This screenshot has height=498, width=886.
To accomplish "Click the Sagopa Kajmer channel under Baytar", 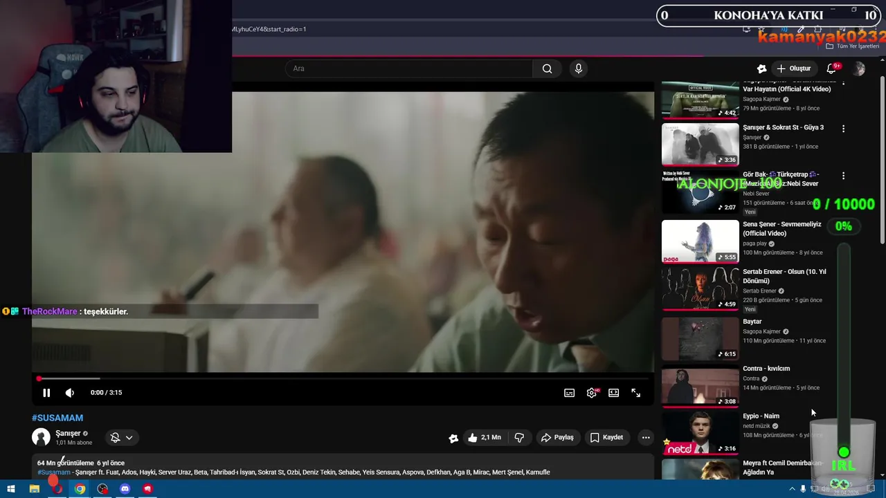I will (x=761, y=331).
